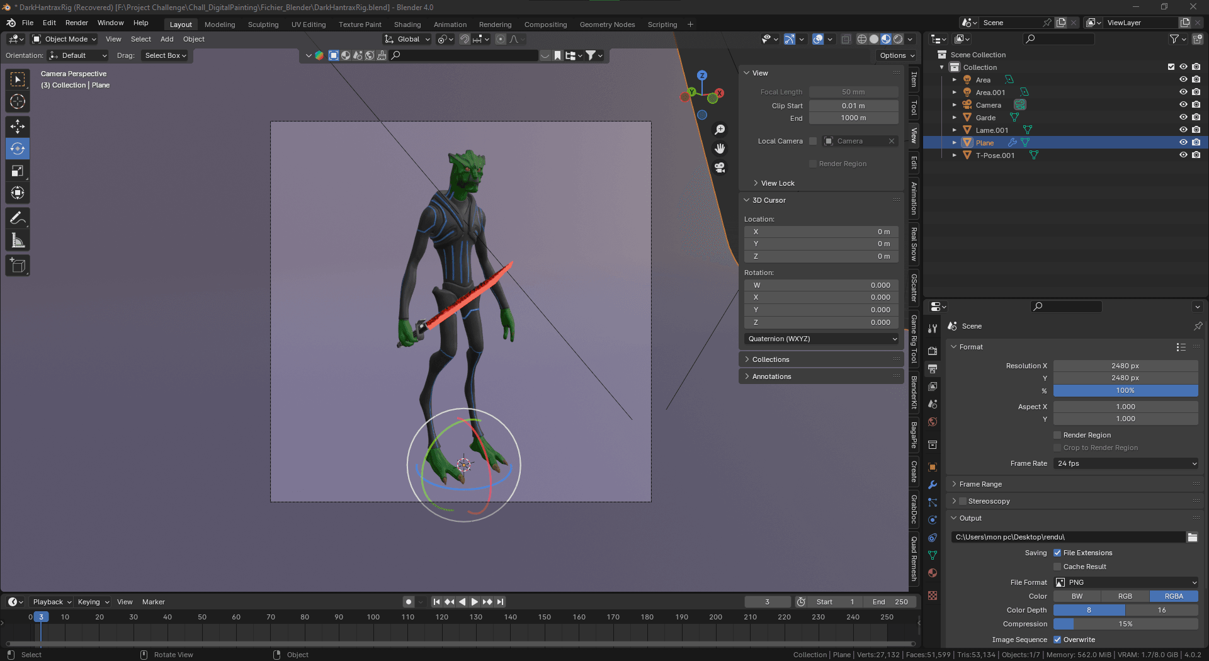Hide the Garde object in viewport
Screen dimensions: 1209x661
click(1183, 118)
